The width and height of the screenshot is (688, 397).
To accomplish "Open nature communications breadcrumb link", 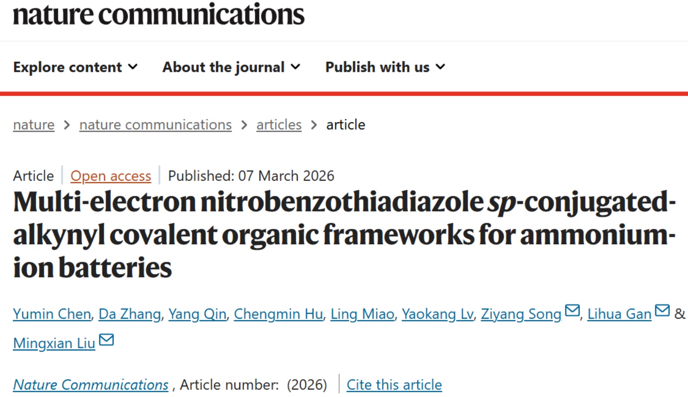I will (155, 125).
